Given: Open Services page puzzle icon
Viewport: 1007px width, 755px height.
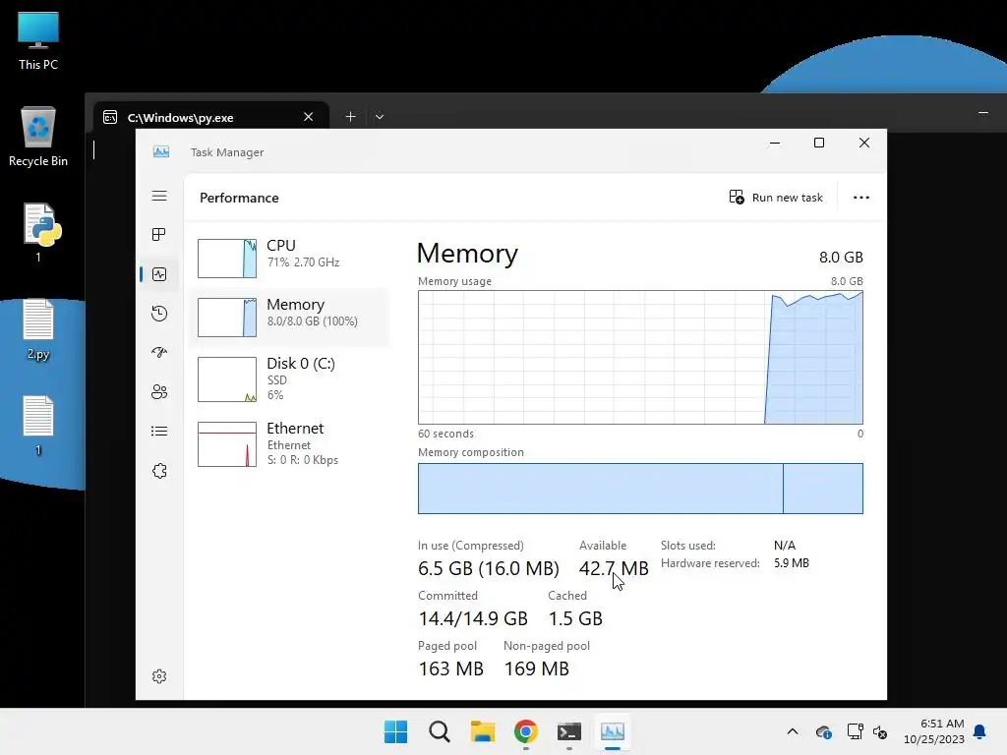Looking at the screenshot, I should (x=159, y=471).
